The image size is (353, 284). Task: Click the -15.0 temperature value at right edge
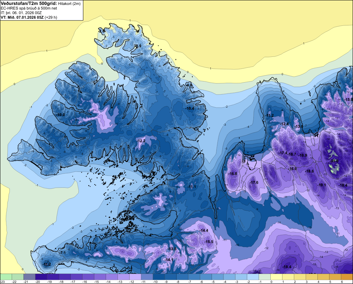coord(348,99)
